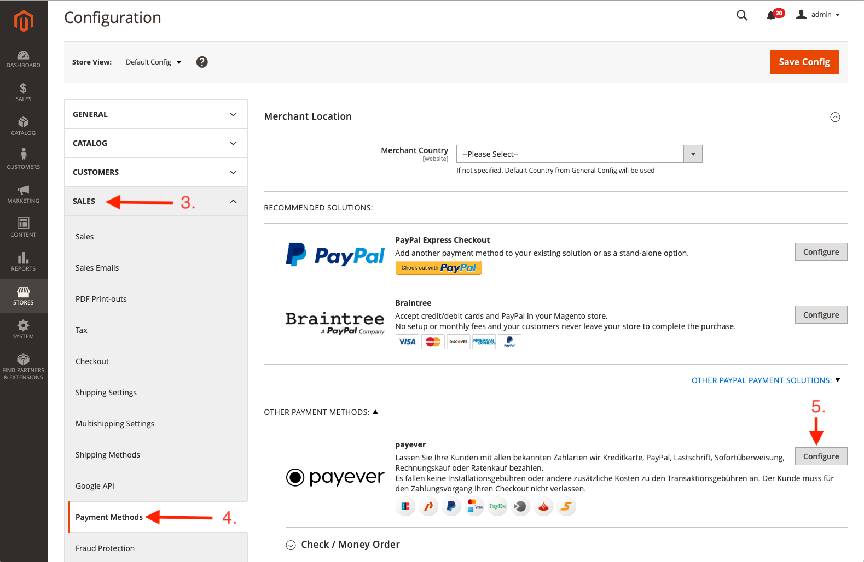Click the Santander flame icon under payever

(x=543, y=507)
